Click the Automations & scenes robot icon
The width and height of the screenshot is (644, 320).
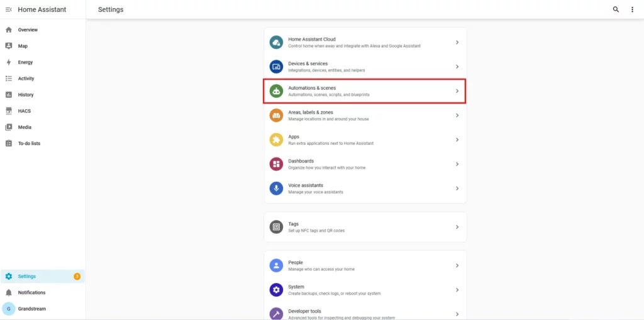(x=277, y=91)
